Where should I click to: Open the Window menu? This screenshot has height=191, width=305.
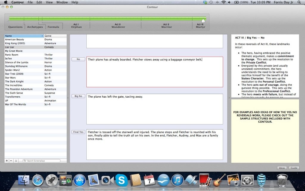62,2
